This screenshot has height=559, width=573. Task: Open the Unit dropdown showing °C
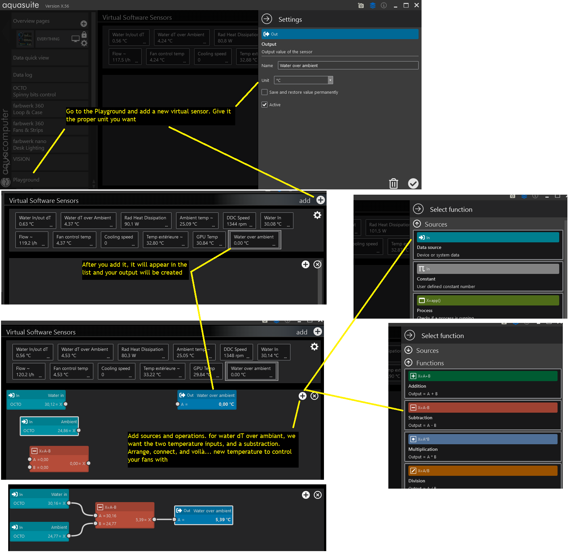point(304,80)
